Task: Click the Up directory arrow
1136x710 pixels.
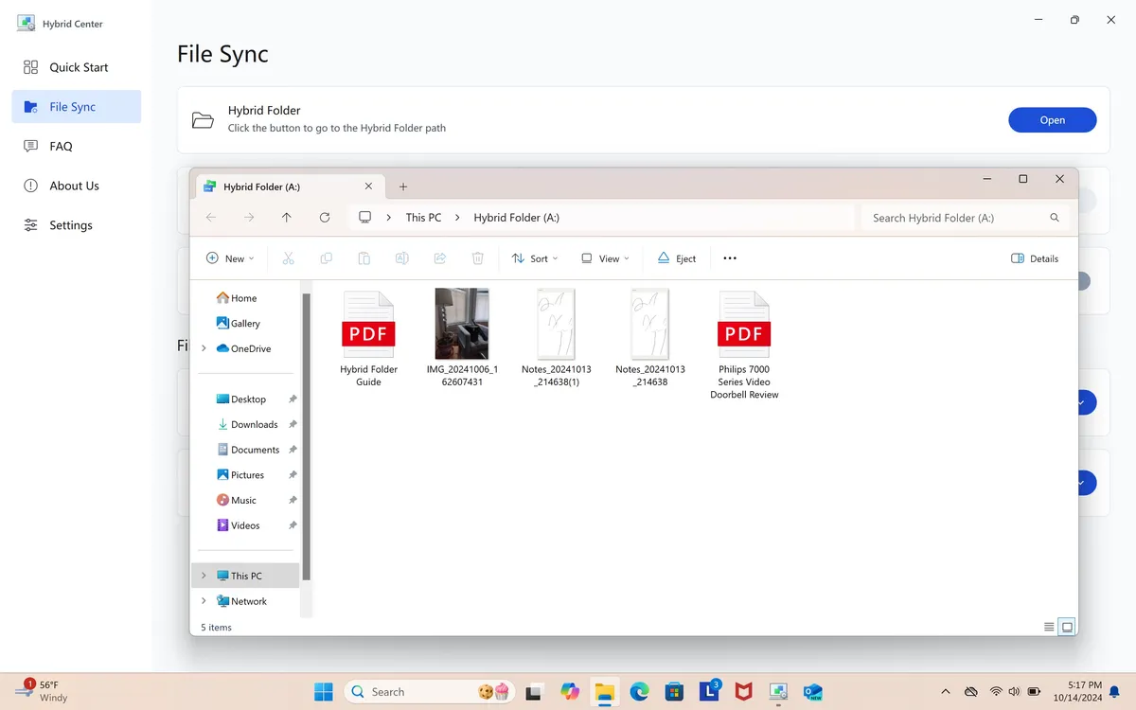Action: pos(287,218)
